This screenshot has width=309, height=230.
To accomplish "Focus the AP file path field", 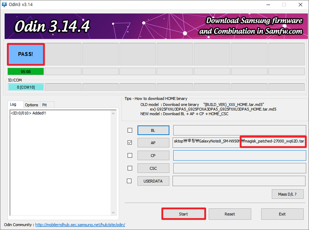I will pos(240,142).
